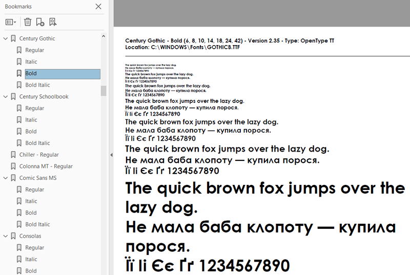The height and width of the screenshot is (275, 410).
Task: Click the largest '1234567890' digits line
Action: (244, 266)
